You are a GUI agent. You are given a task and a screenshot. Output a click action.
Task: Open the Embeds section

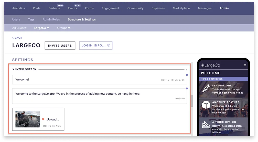[x=54, y=8]
